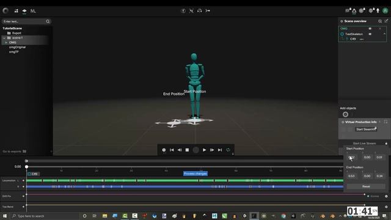Open the user account avatar icon
Image resolution: width=391 pixels, height=220 pixels.
click(386, 10)
